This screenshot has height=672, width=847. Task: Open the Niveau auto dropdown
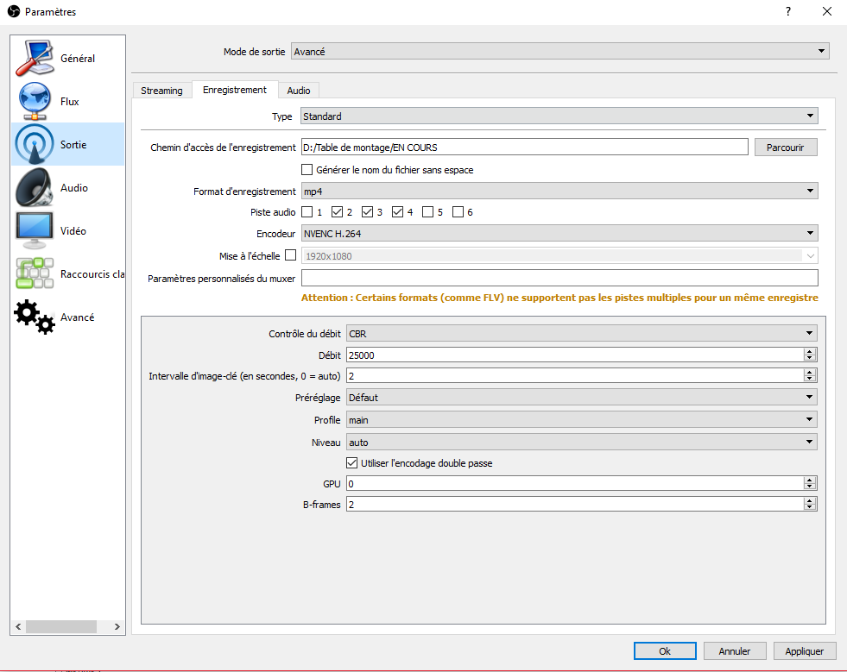[x=582, y=442]
